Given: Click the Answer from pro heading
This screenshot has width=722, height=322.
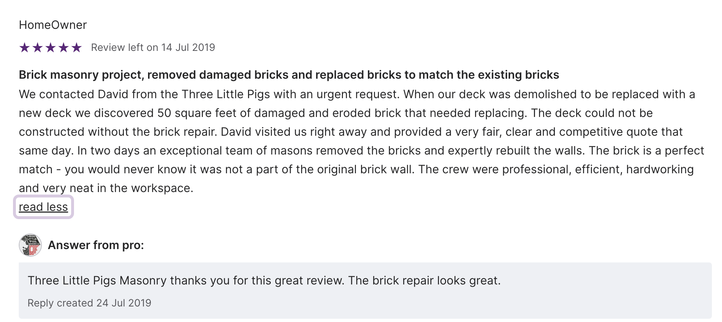Looking at the screenshot, I should 96,245.
